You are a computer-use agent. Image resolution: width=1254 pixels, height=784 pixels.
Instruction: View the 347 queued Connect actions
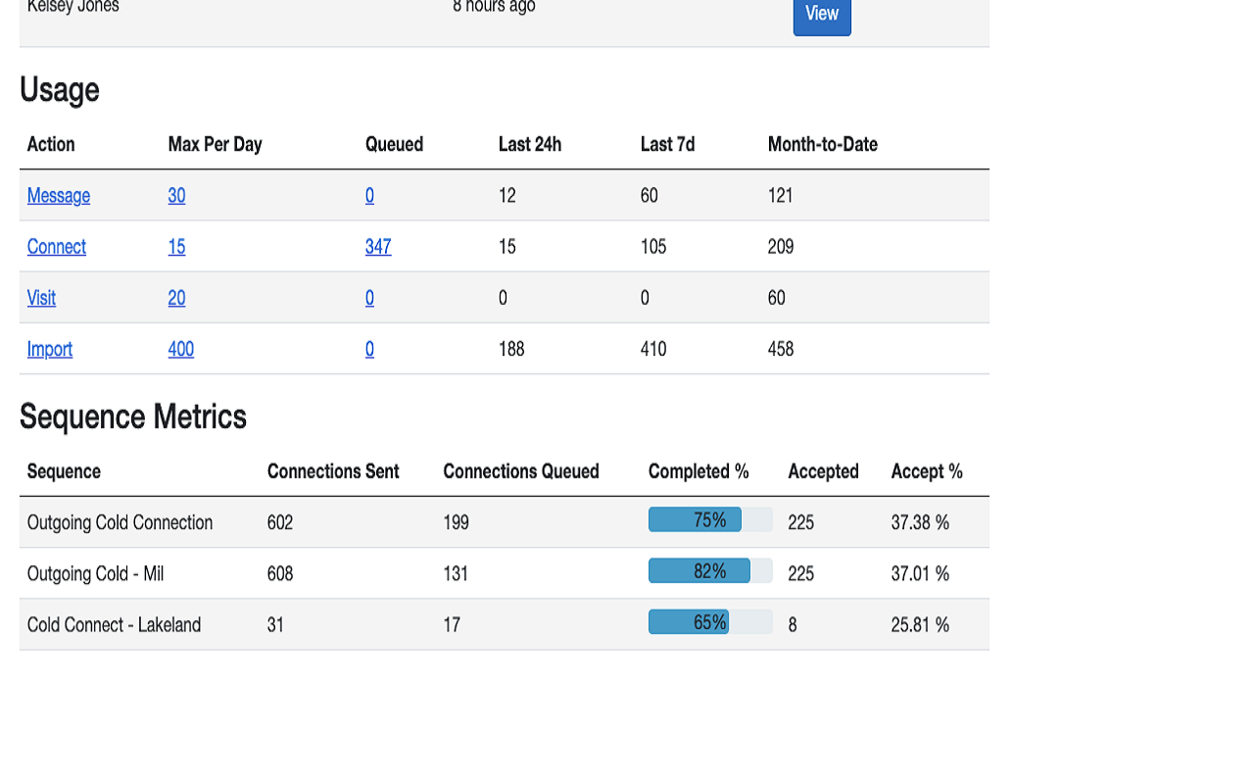tap(378, 247)
